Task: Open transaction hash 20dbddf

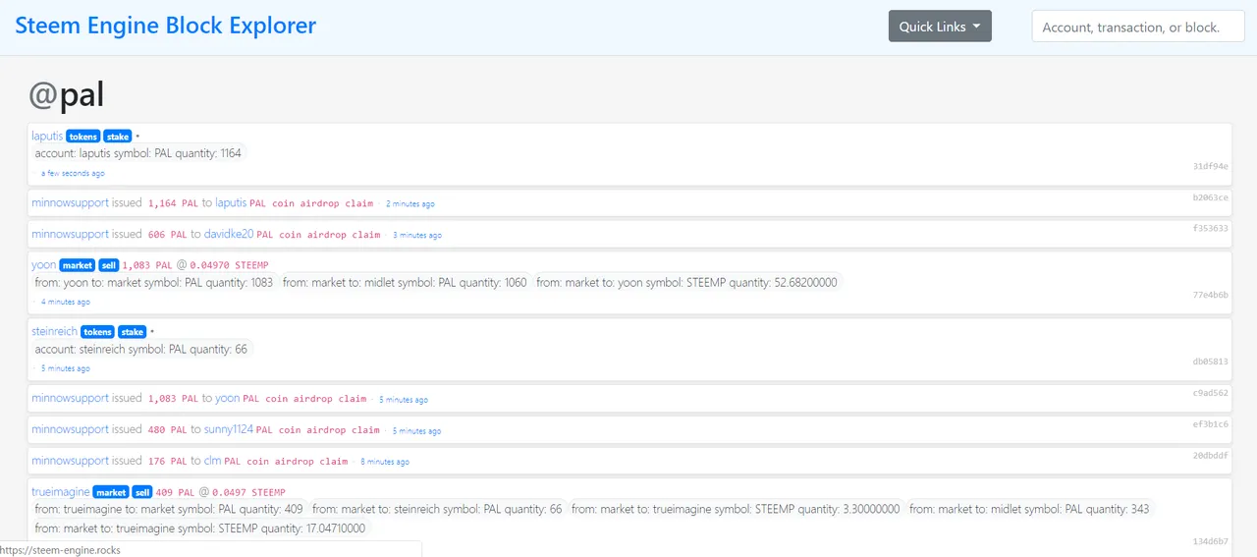Action: (1210, 455)
